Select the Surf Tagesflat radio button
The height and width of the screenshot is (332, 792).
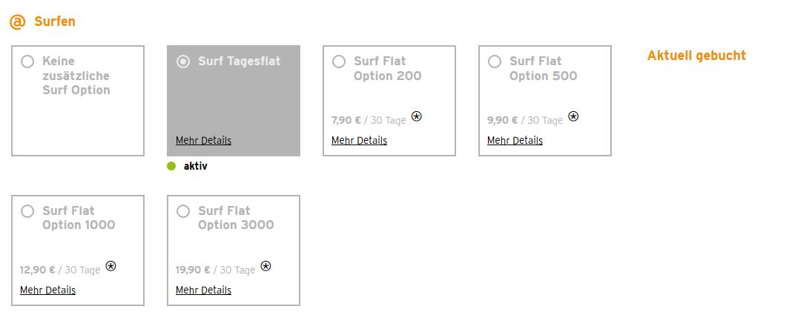pos(183,62)
